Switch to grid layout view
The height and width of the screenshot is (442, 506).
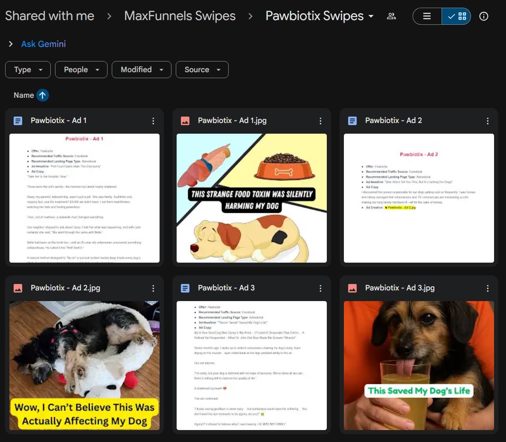click(x=457, y=16)
